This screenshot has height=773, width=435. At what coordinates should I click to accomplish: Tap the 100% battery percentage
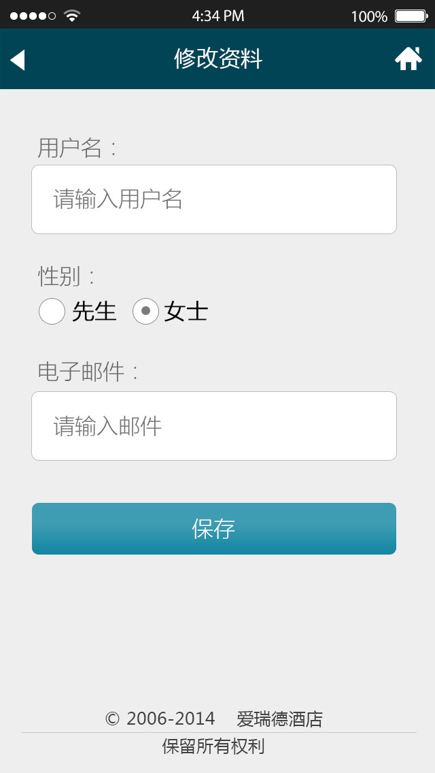point(368,16)
